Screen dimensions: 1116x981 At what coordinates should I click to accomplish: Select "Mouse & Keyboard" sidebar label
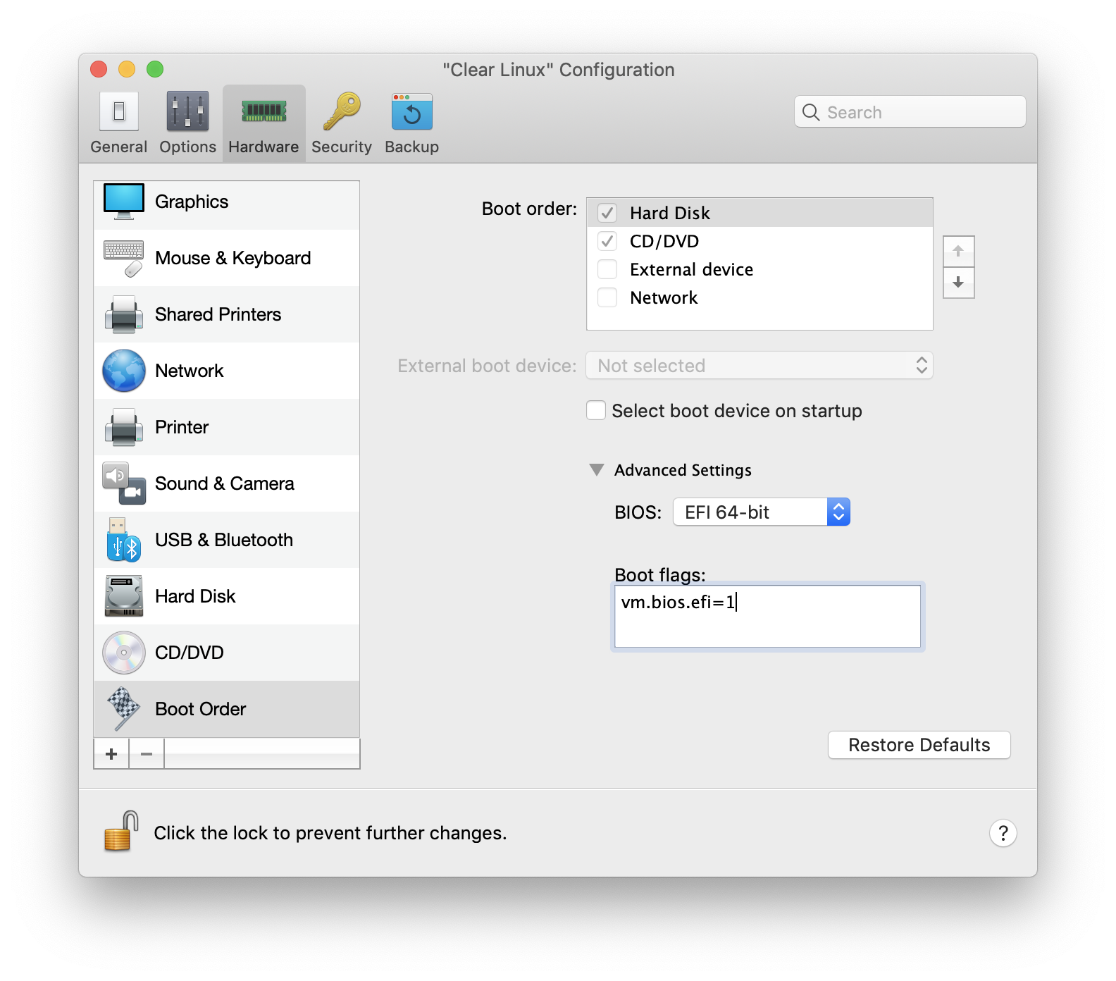[233, 258]
